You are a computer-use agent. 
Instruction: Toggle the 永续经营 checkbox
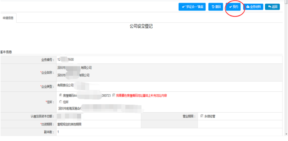click(202, 116)
